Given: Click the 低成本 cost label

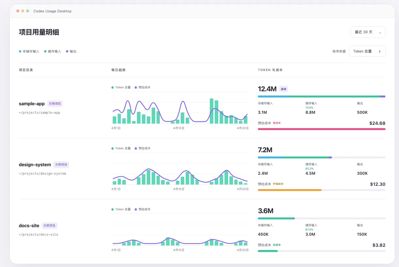Looking at the screenshot, I should click(x=277, y=245).
